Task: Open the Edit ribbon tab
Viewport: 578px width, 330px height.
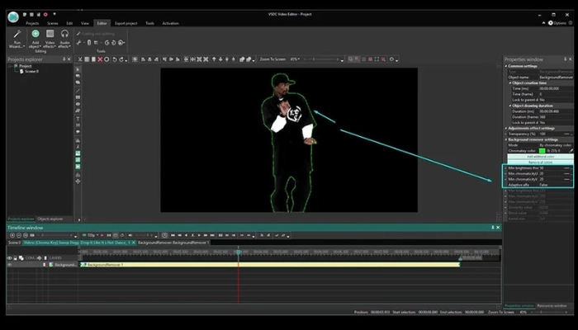Action: (69, 23)
